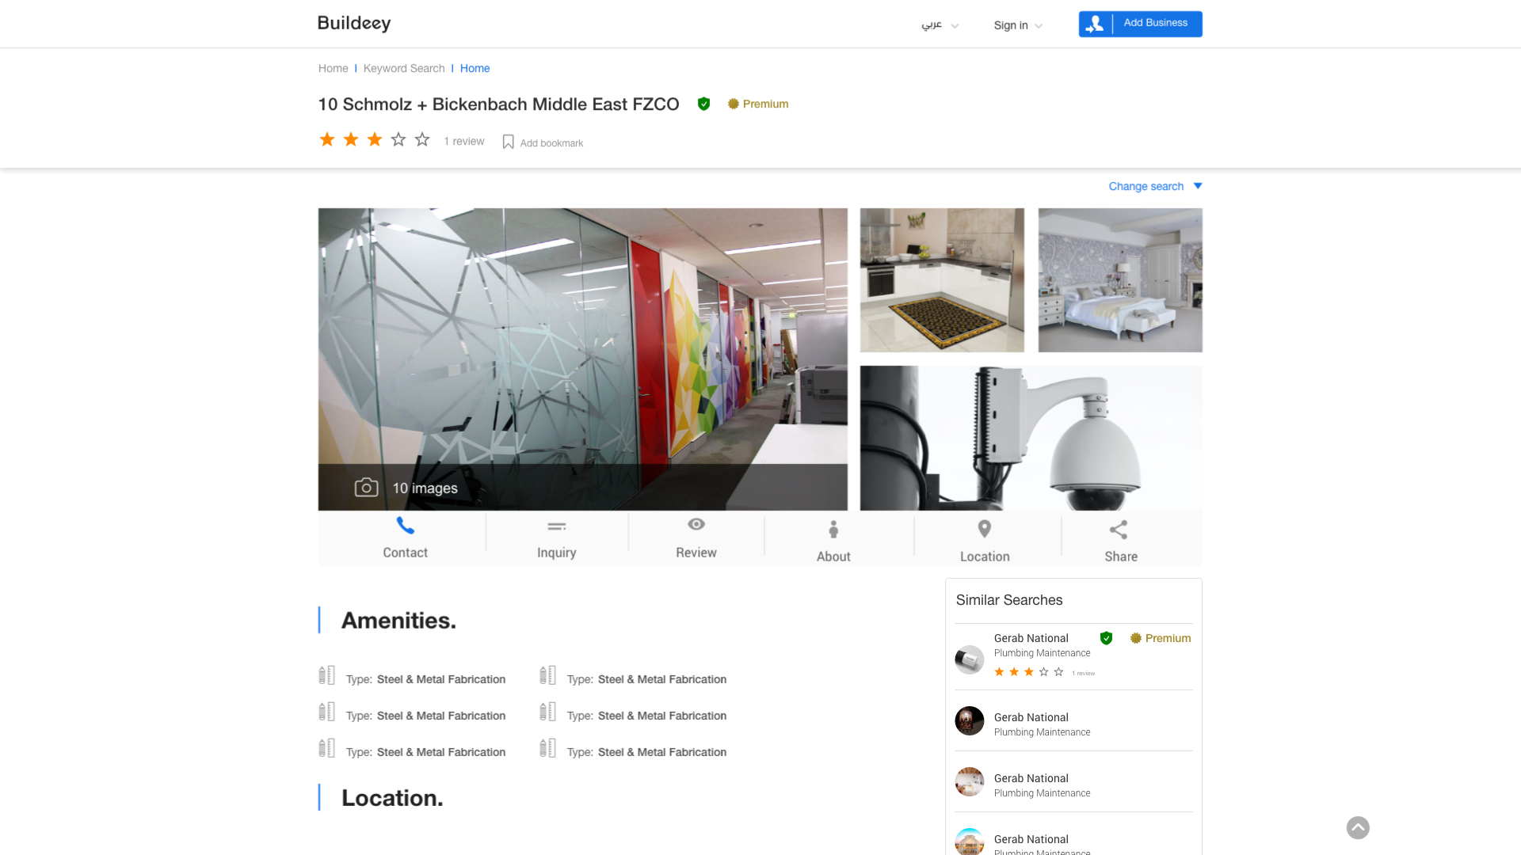The height and width of the screenshot is (855, 1521).
Task: Click the Premium badge in Similar Searches
Action: point(1161,638)
